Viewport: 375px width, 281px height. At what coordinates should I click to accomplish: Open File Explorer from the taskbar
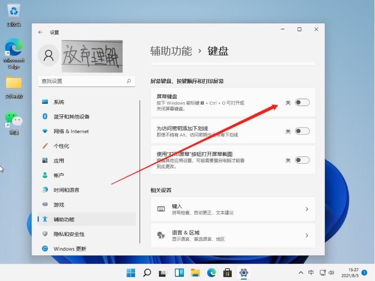[195, 273]
